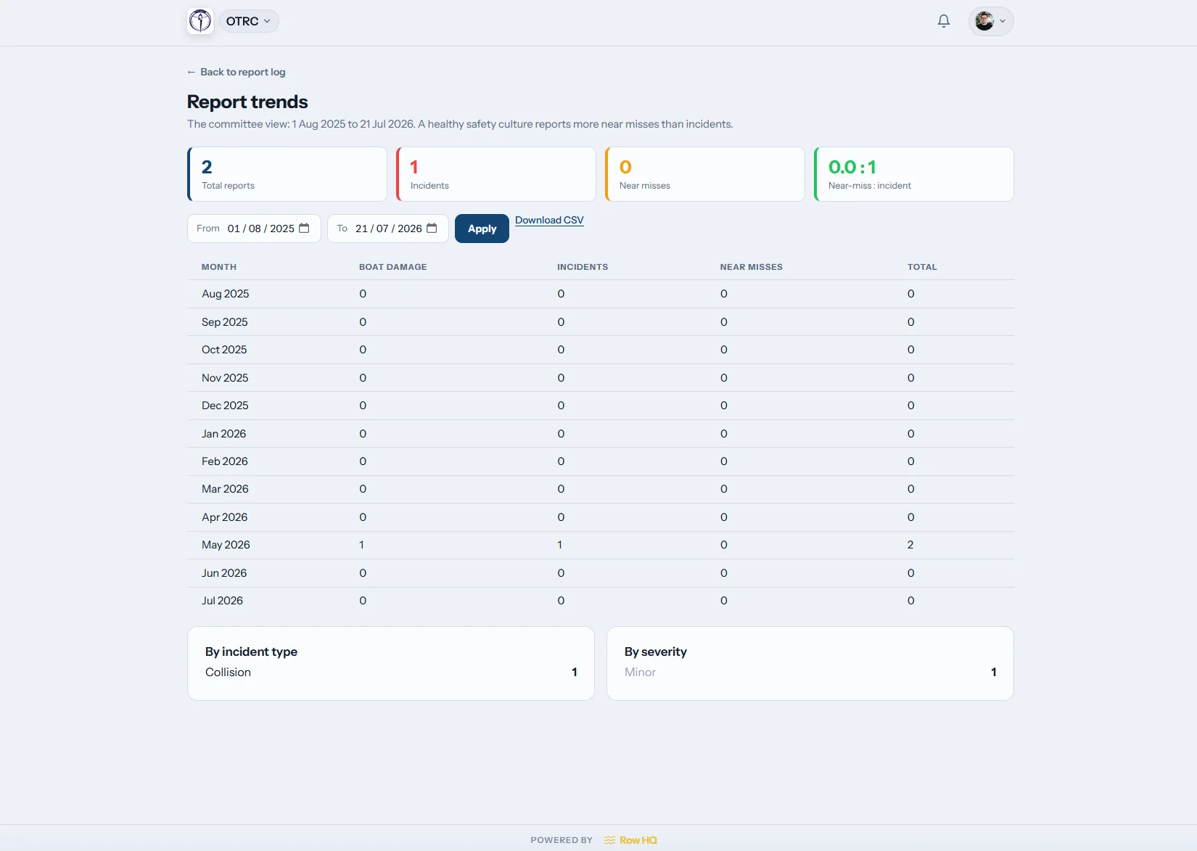
Task: Open the OTRC club switcher dropdown
Action: click(249, 21)
